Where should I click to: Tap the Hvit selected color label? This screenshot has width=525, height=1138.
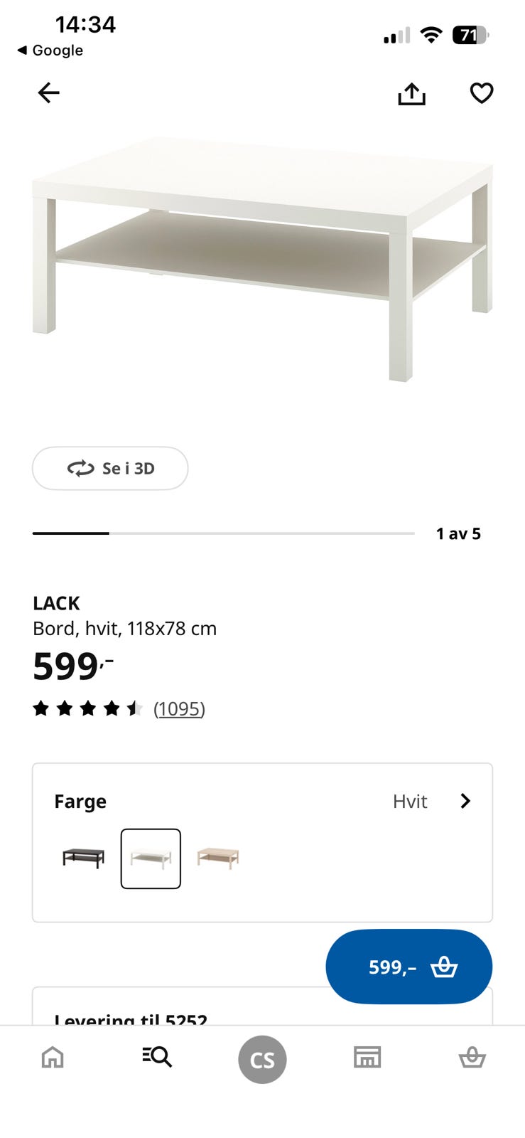(410, 802)
